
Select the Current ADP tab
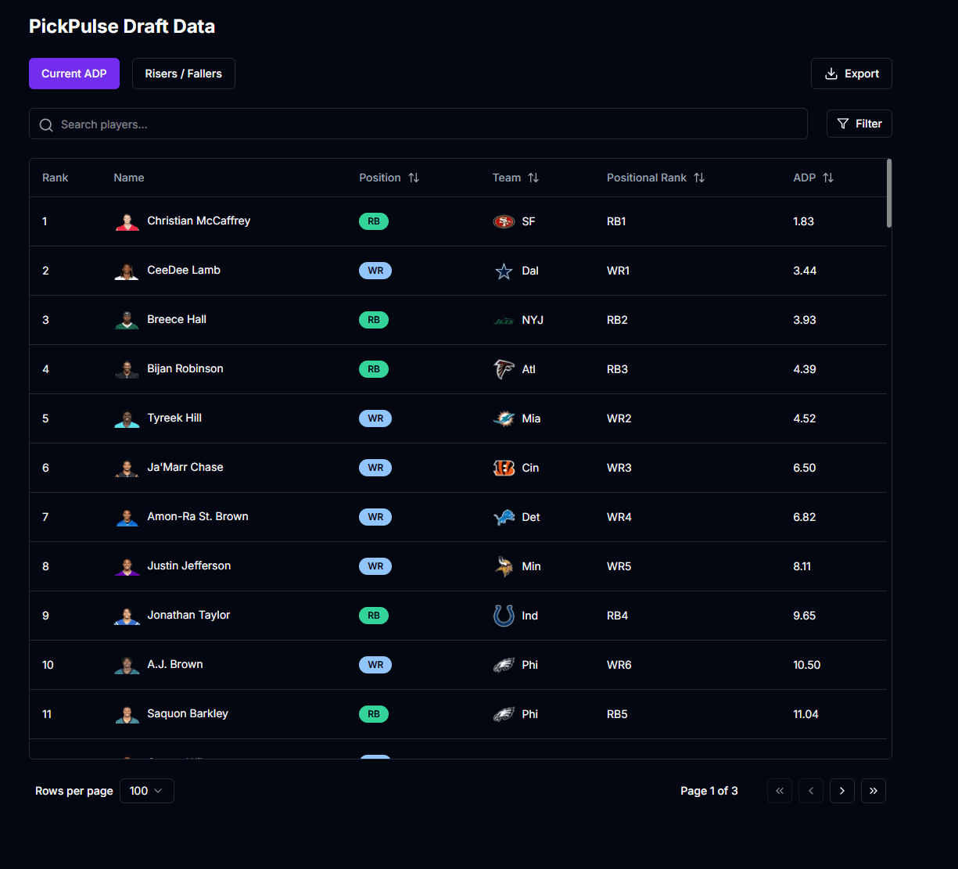tap(74, 74)
